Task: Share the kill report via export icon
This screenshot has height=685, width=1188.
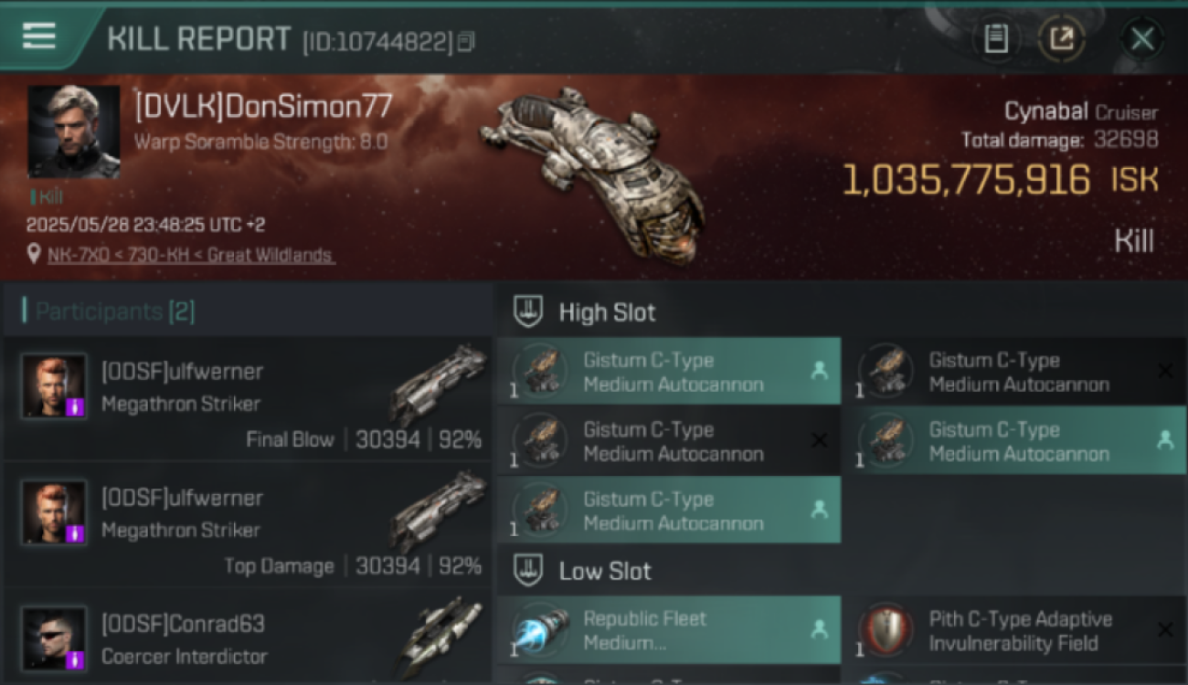Action: 1061,39
